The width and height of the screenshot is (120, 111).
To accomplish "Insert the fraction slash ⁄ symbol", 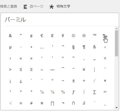I will [x=94, y=81].
